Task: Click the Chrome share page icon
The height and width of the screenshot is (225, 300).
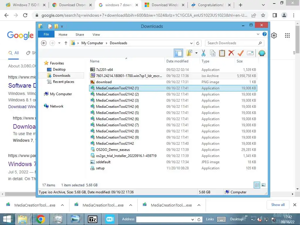Action: pos(254,15)
